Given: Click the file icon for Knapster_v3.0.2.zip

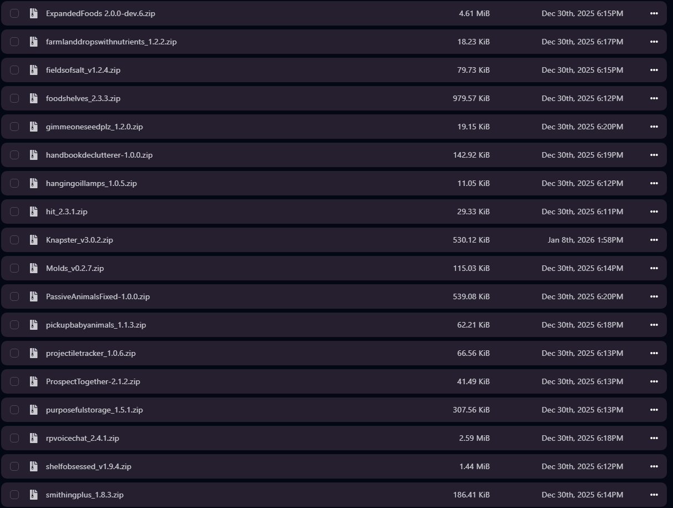Looking at the screenshot, I should pyautogui.click(x=34, y=240).
